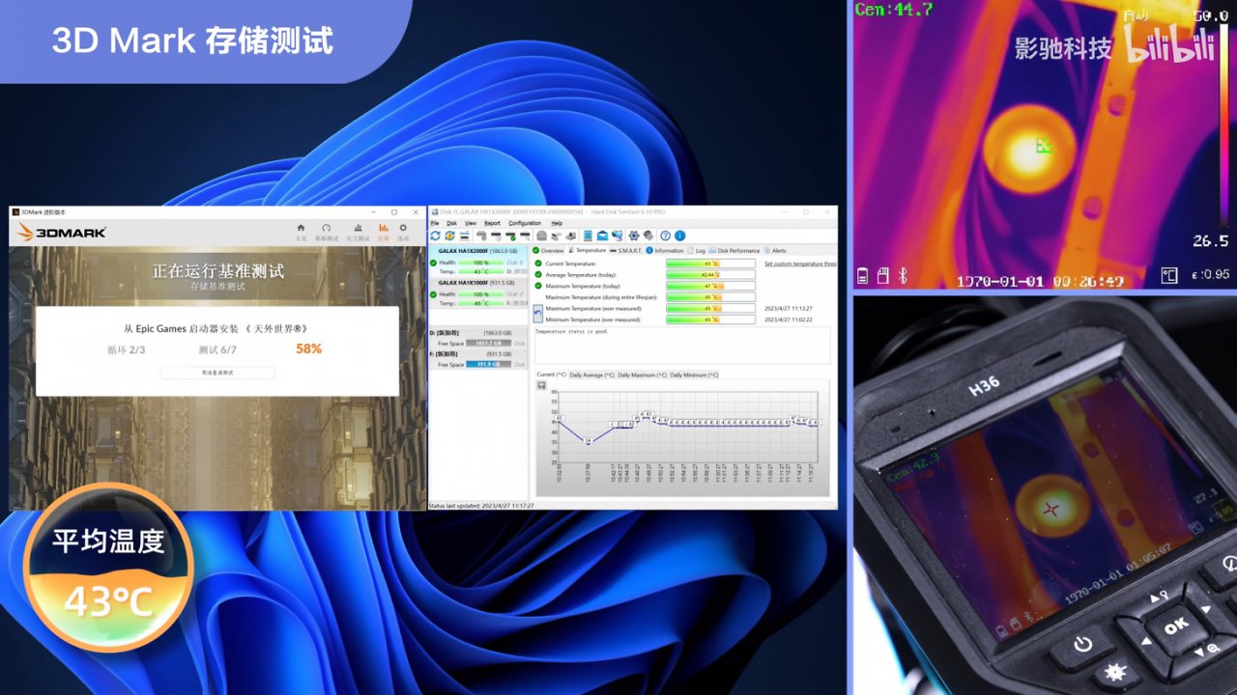Screen dimensions: 1237x695
Task: Click the question mark Help toolbar icon
Action: 665,236
